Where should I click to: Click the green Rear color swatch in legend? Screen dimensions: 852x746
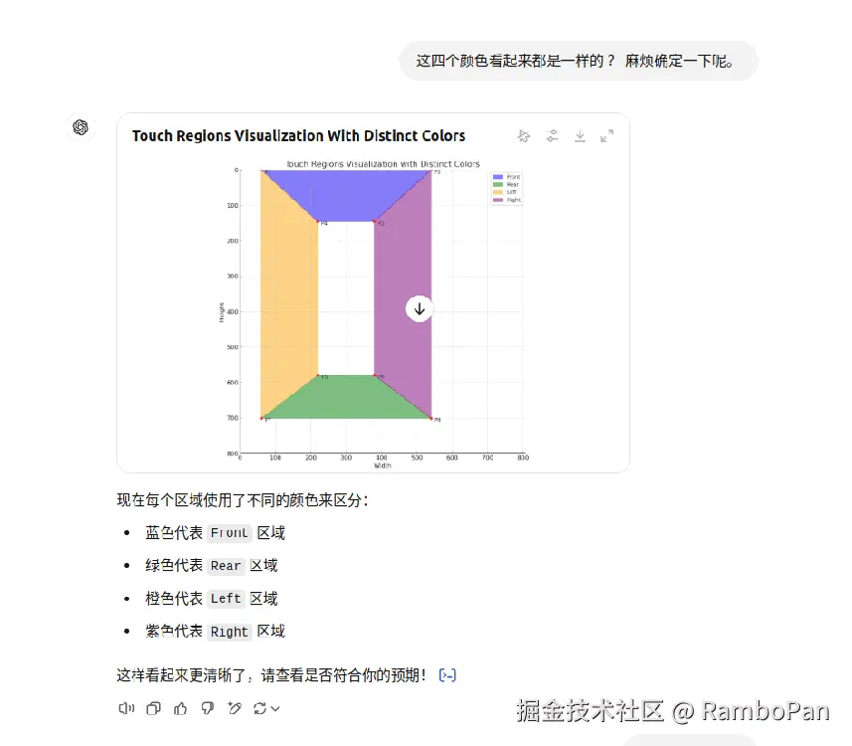tap(499, 184)
